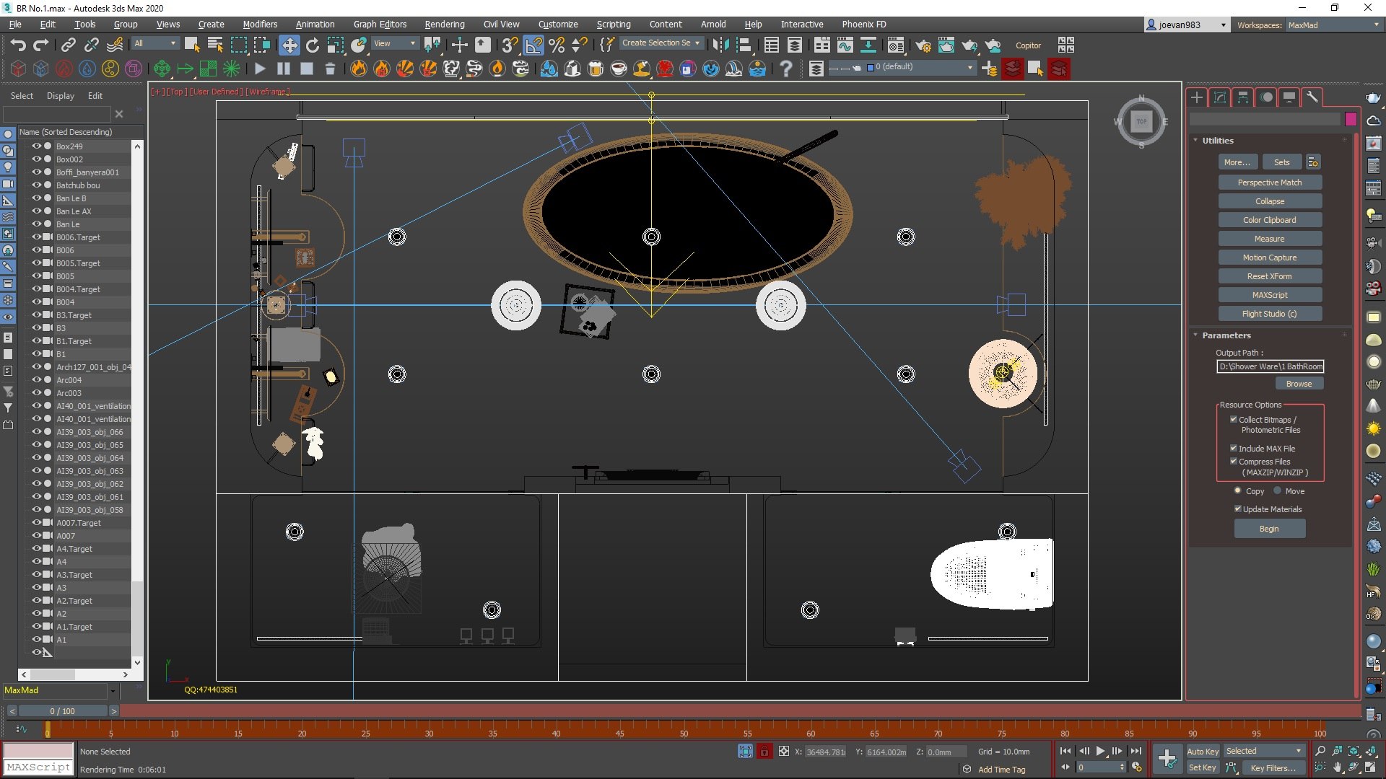Activate the Select Object tool

tap(191, 45)
